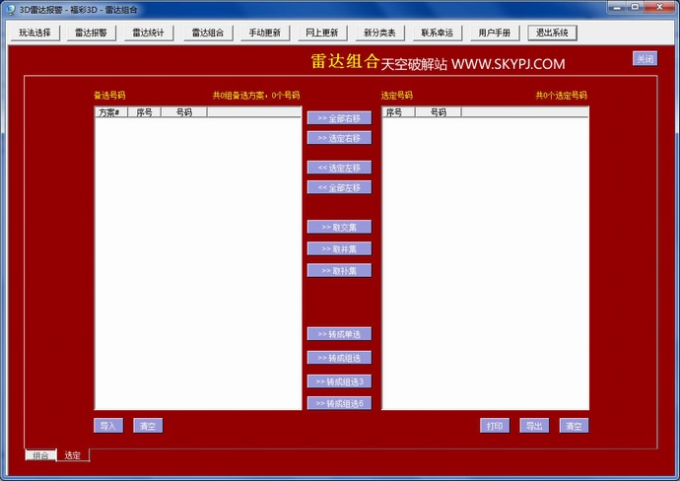Click the 全部右移 move-all-right button
Viewport: 680px width, 481px height.
click(x=339, y=118)
